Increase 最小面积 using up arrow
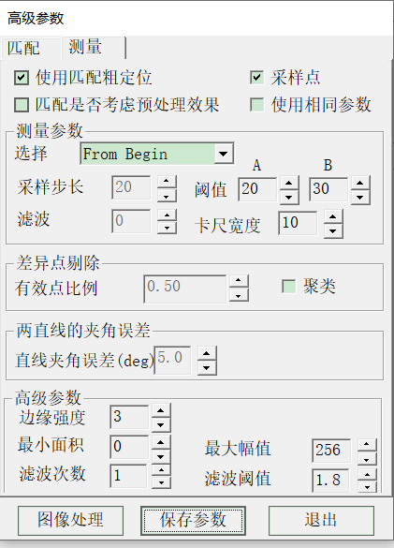The height and width of the screenshot is (548, 394). click(161, 442)
